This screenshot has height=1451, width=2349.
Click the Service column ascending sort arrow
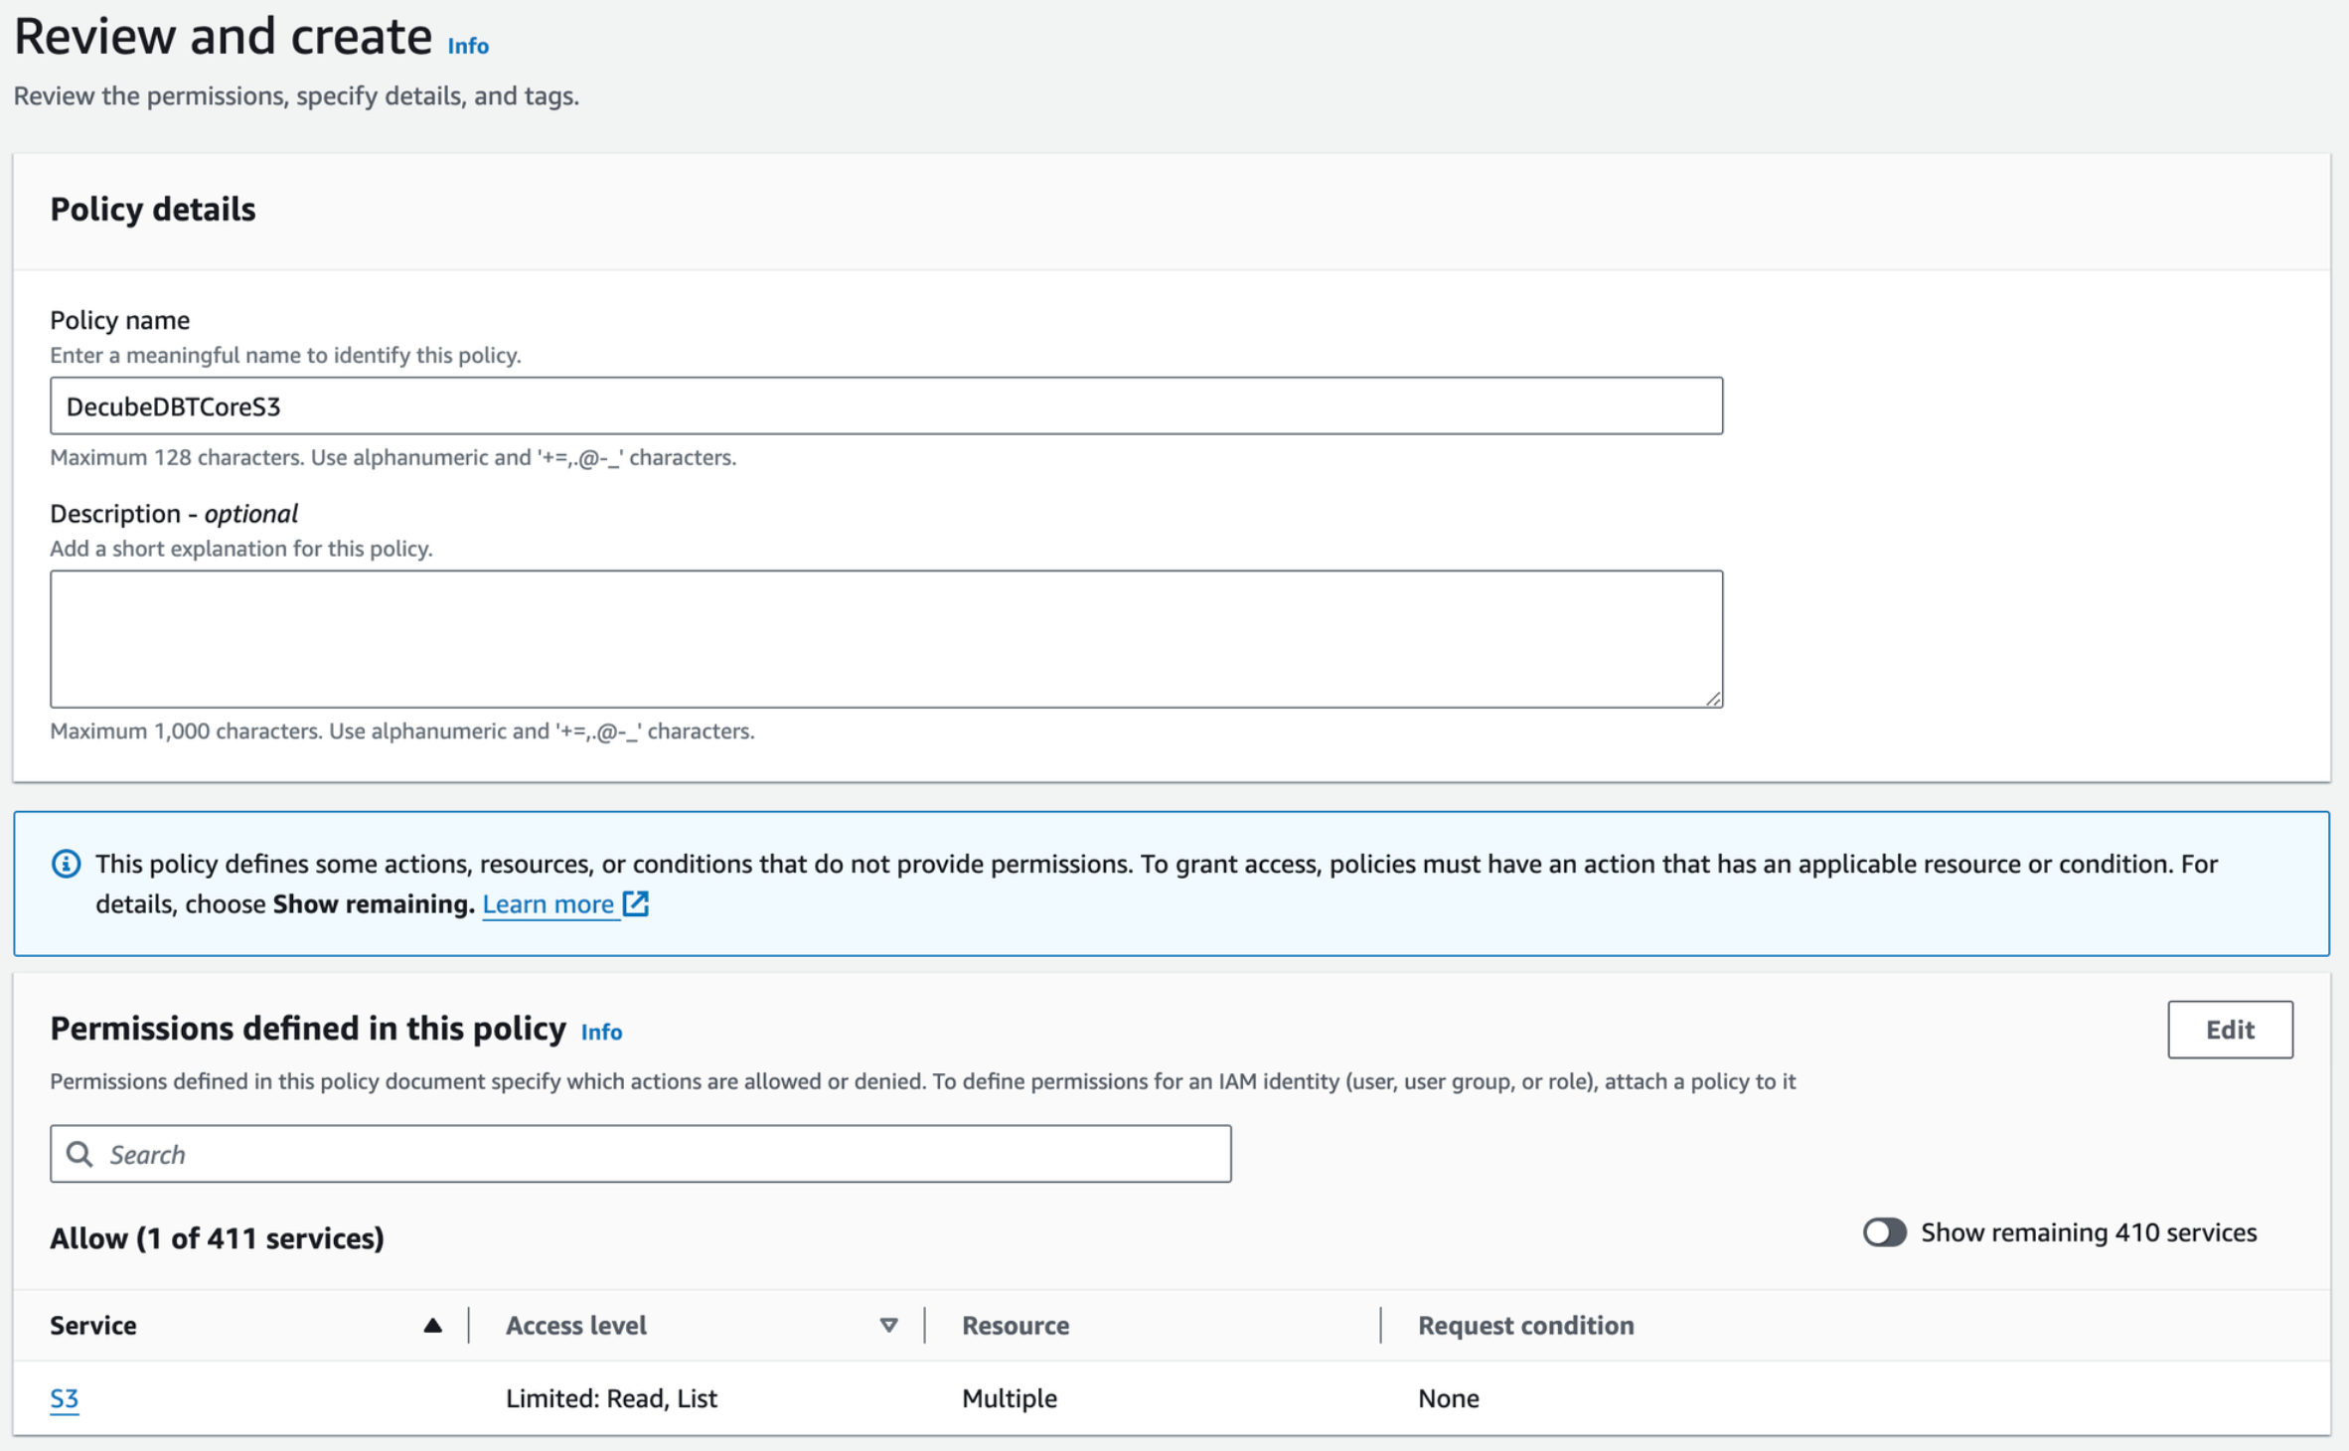tap(432, 1325)
